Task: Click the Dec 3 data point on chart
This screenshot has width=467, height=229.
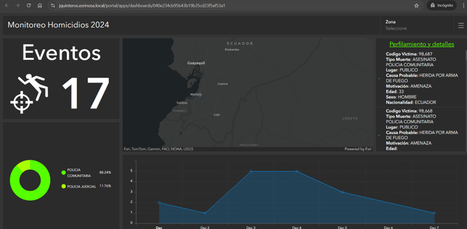Action: pyautogui.click(x=251, y=171)
